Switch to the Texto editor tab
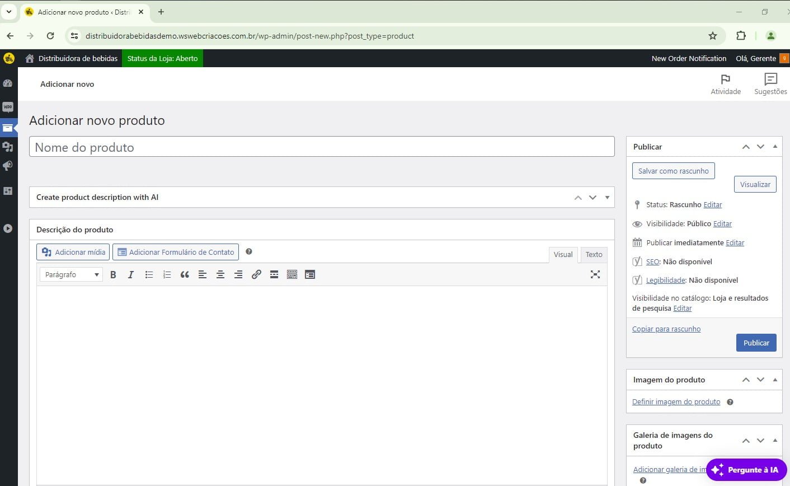This screenshot has height=486, width=790. tap(593, 254)
